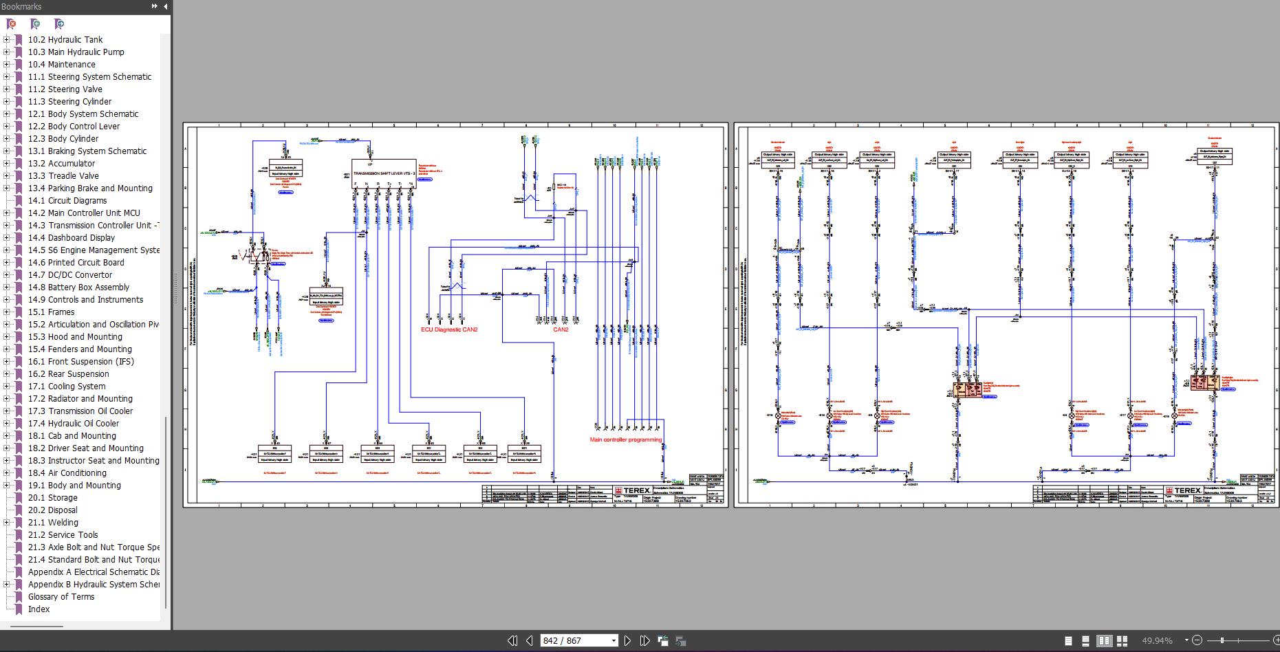Switch to single page view
This screenshot has height=652, width=1280.
coord(1068,640)
